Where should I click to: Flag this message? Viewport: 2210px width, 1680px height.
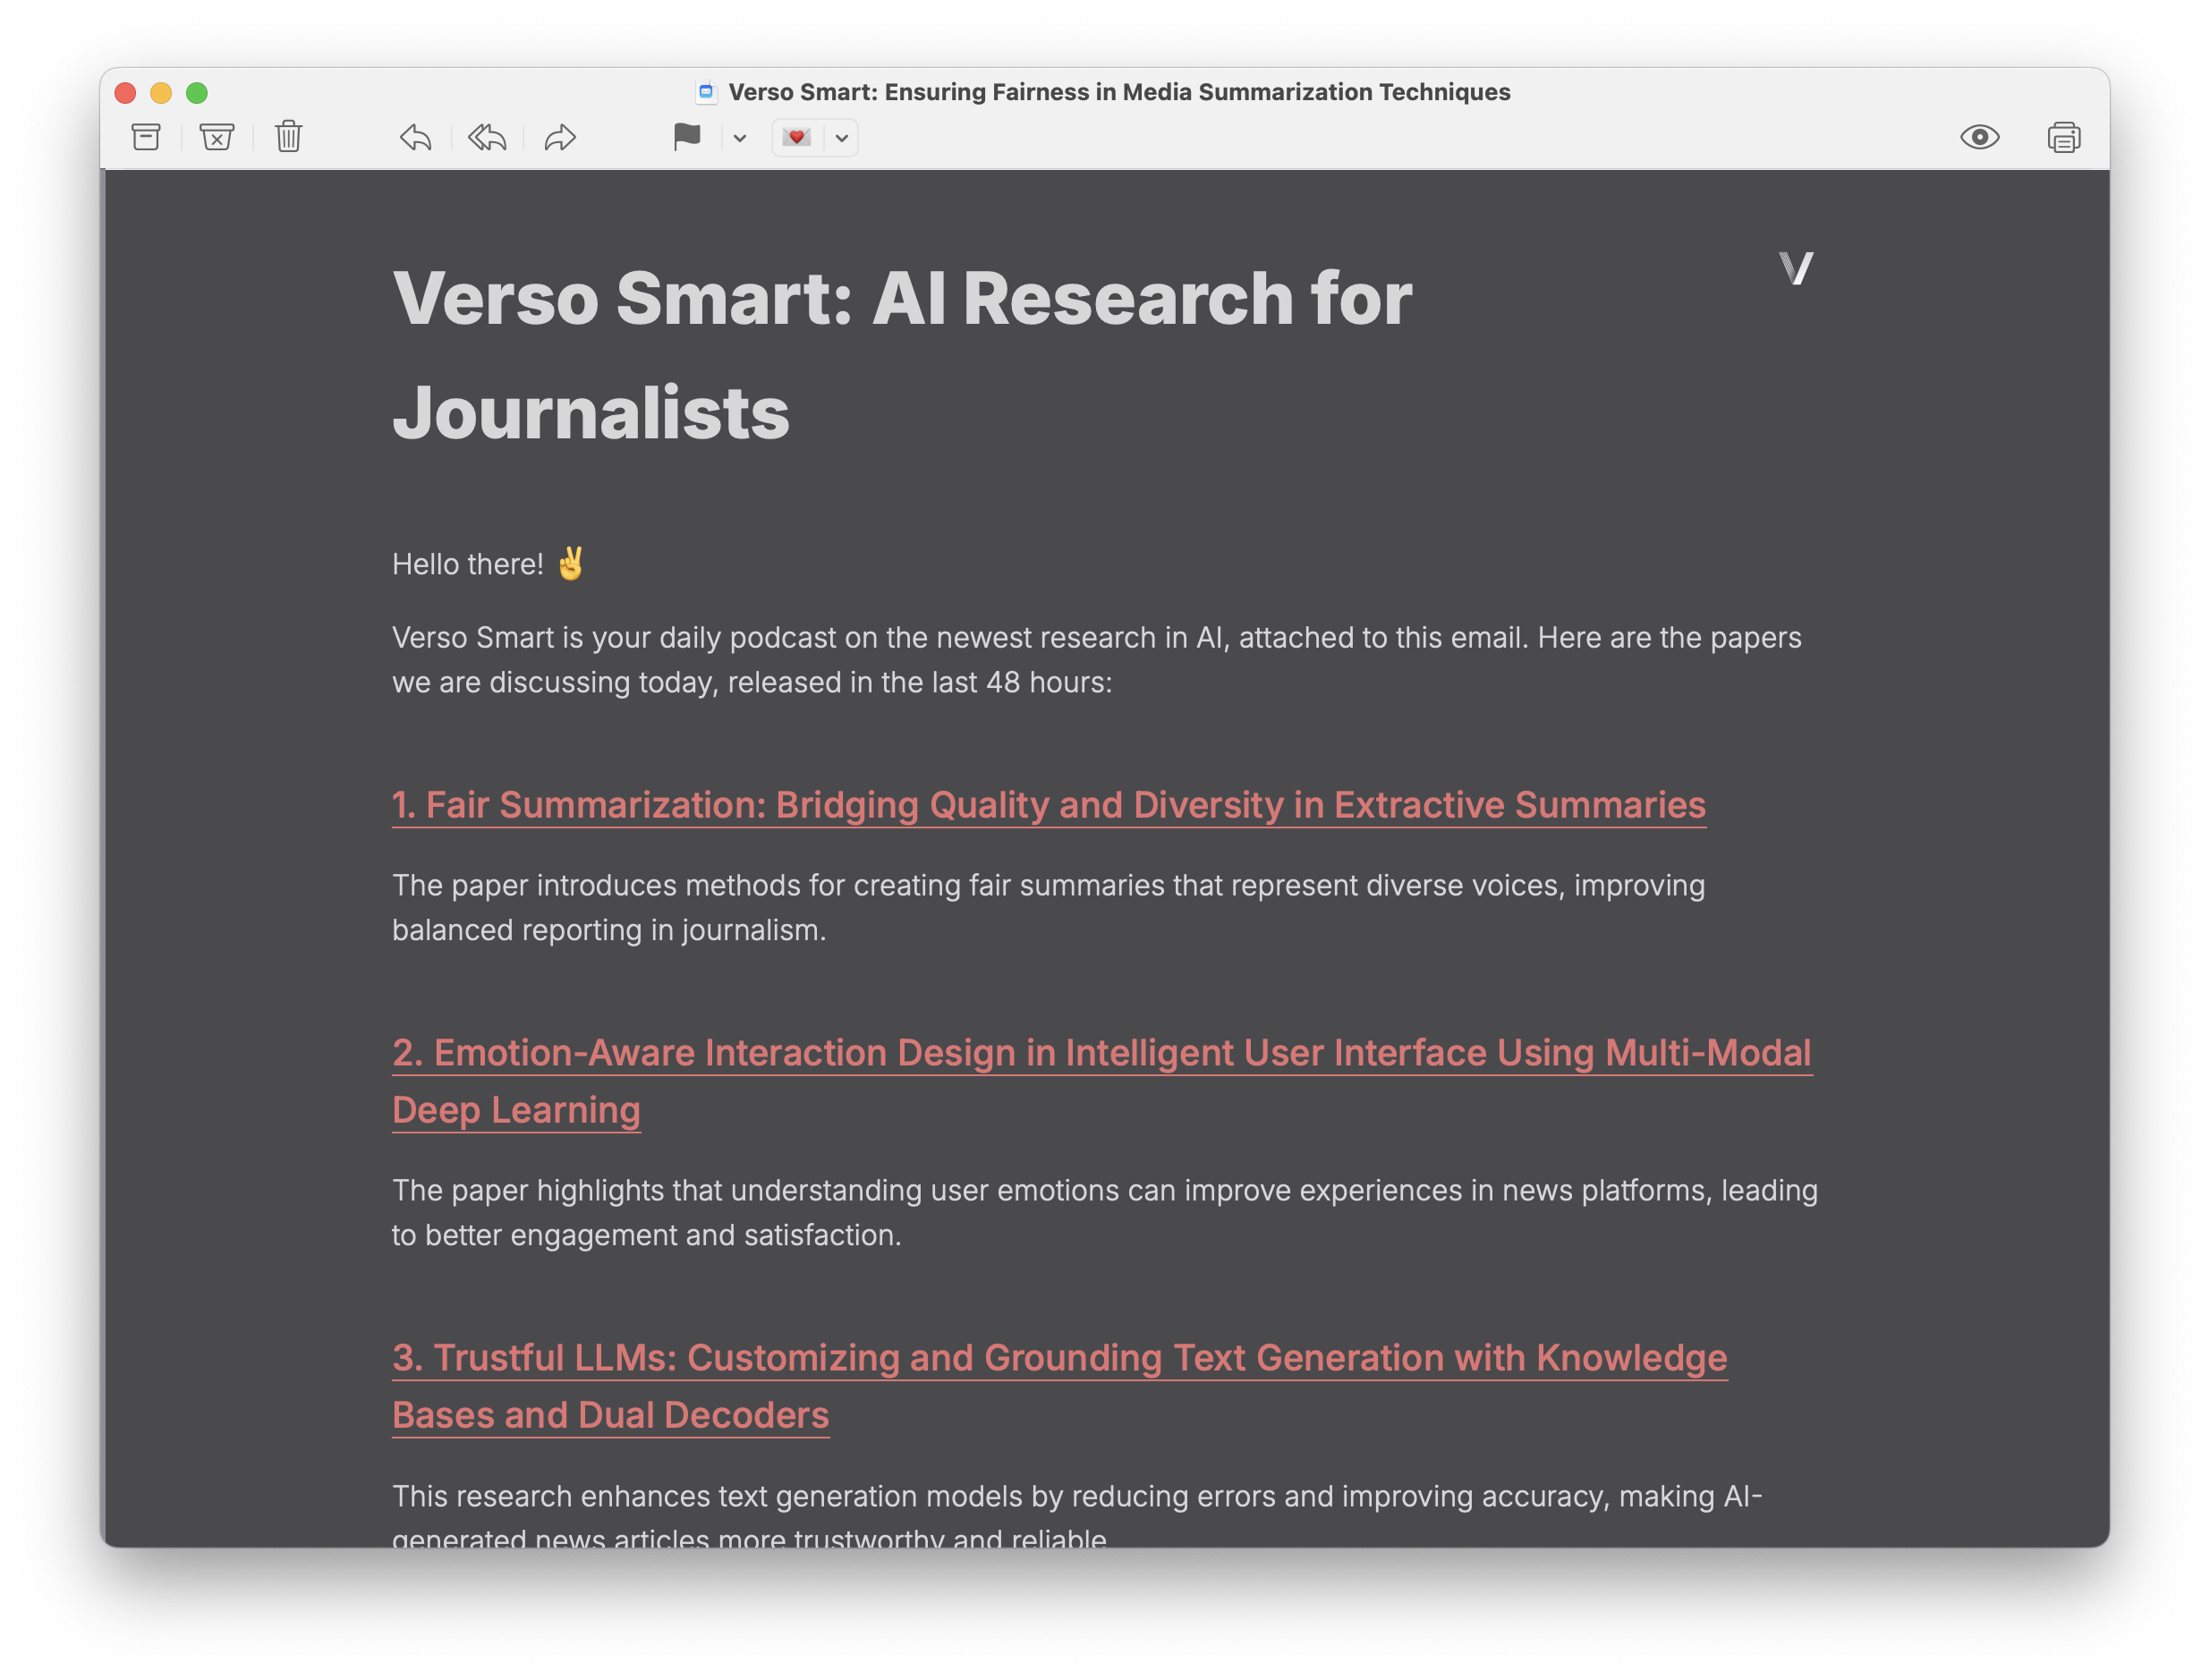tap(689, 137)
